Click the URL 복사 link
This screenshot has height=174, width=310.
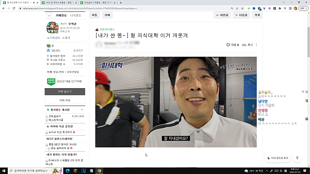click(247, 45)
